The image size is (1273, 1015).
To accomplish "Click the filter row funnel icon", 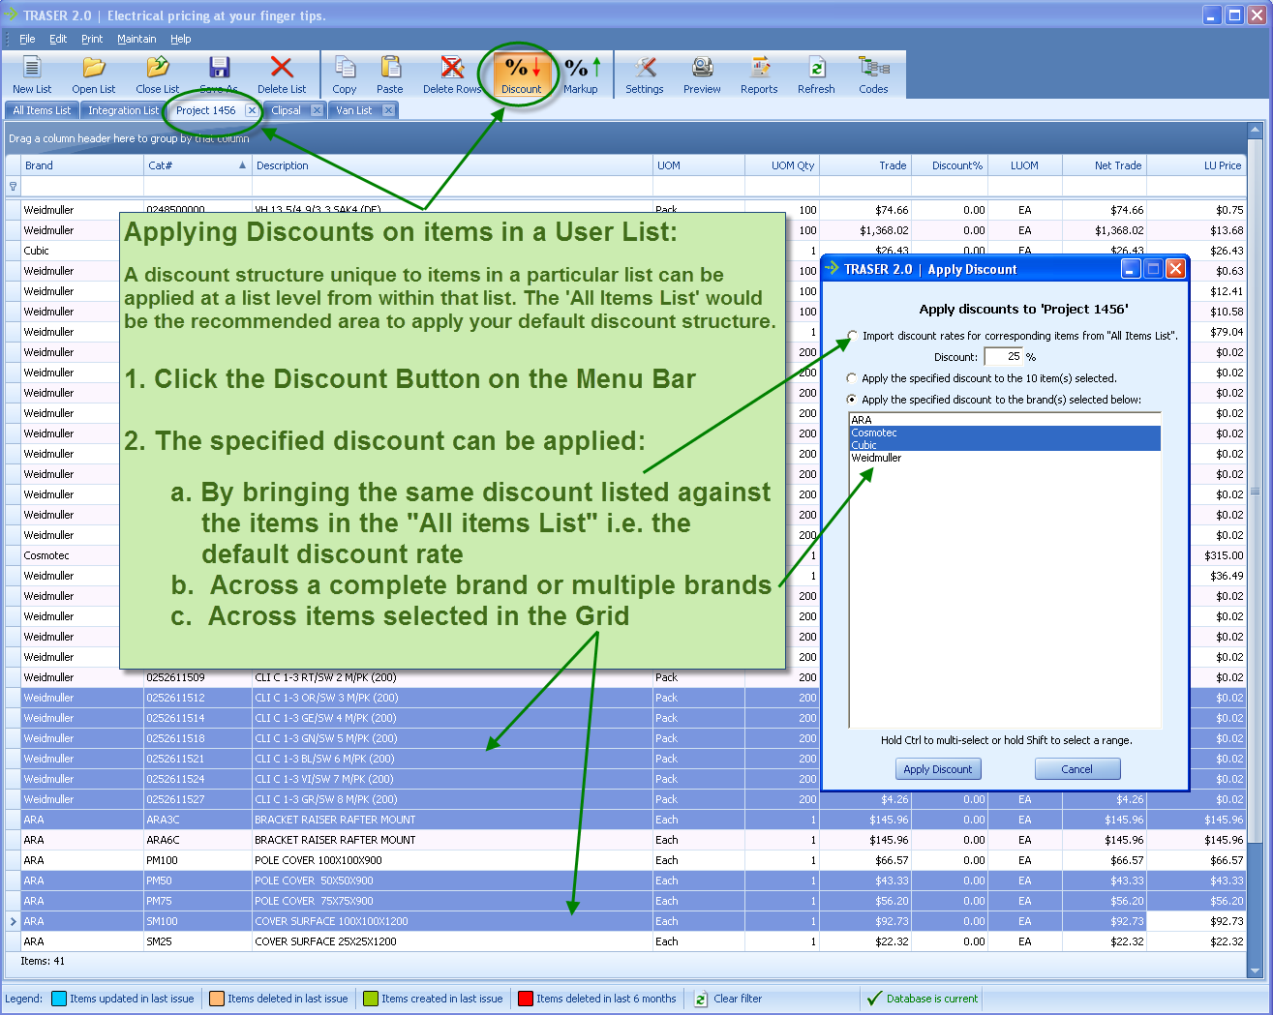I will click(x=14, y=187).
